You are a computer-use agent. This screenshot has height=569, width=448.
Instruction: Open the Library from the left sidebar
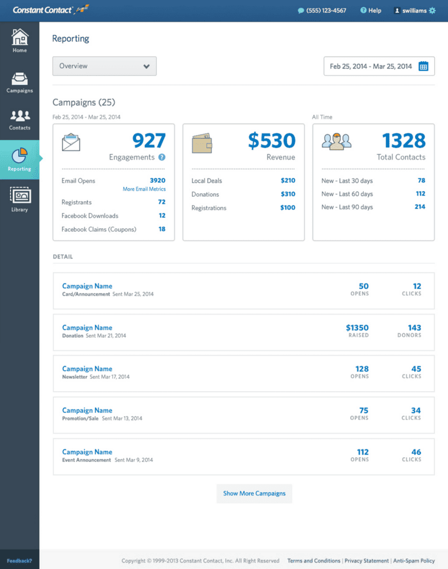pyautogui.click(x=19, y=197)
